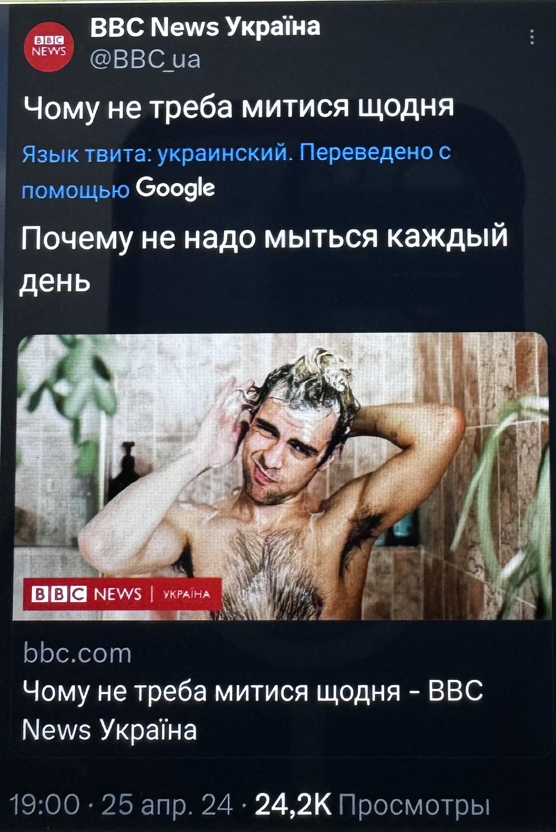Open the three-dot more options menu

(x=532, y=37)
